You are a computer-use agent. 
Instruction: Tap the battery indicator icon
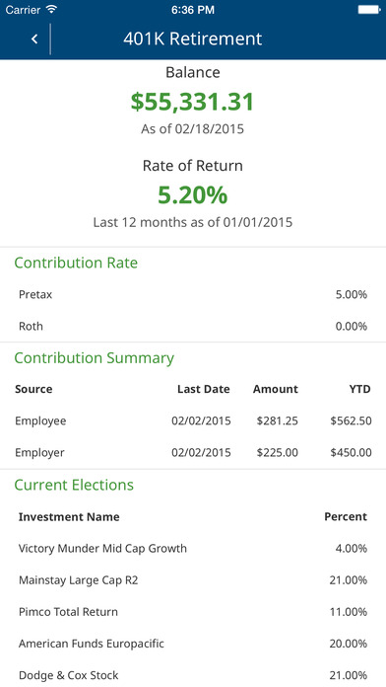369,10
